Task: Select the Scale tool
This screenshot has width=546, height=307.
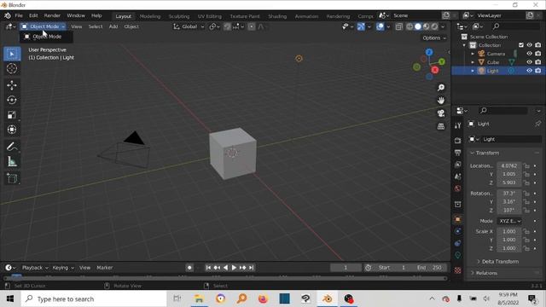Action: click(x=12, y=115)
